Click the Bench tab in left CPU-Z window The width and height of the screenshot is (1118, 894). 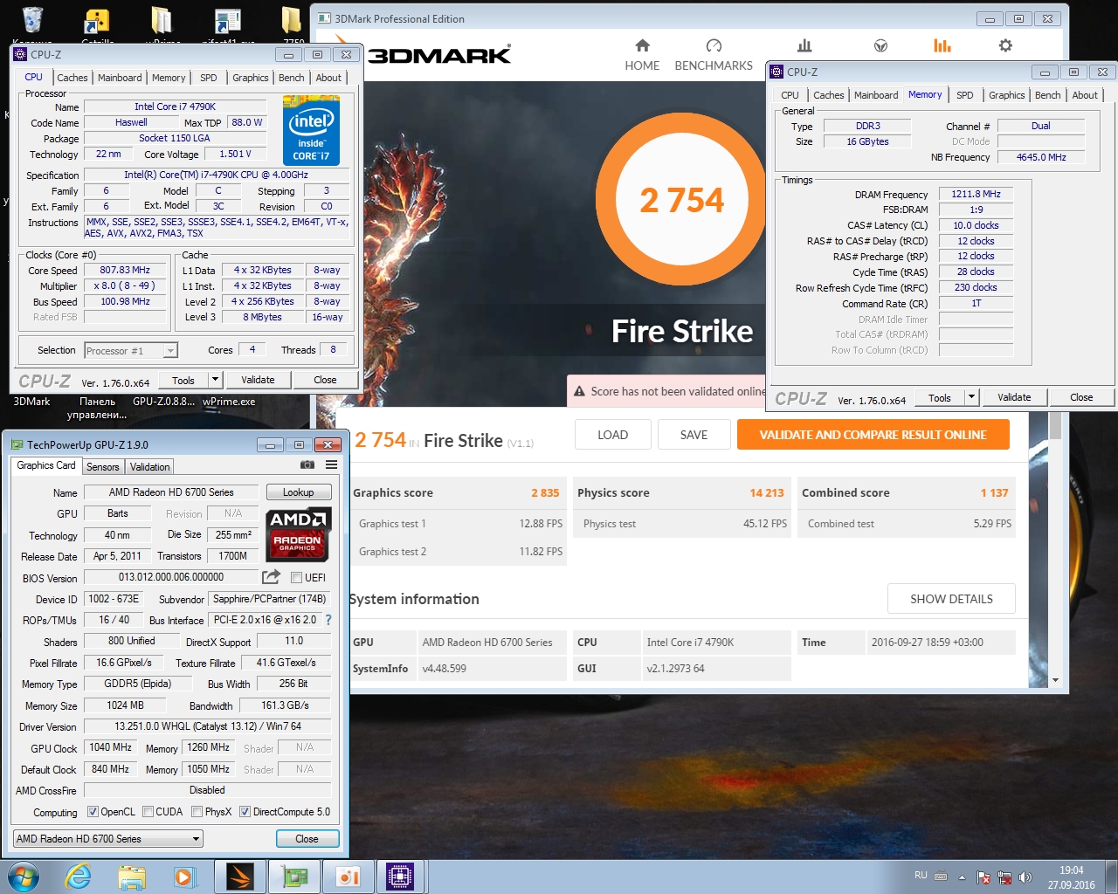[291, 78]
